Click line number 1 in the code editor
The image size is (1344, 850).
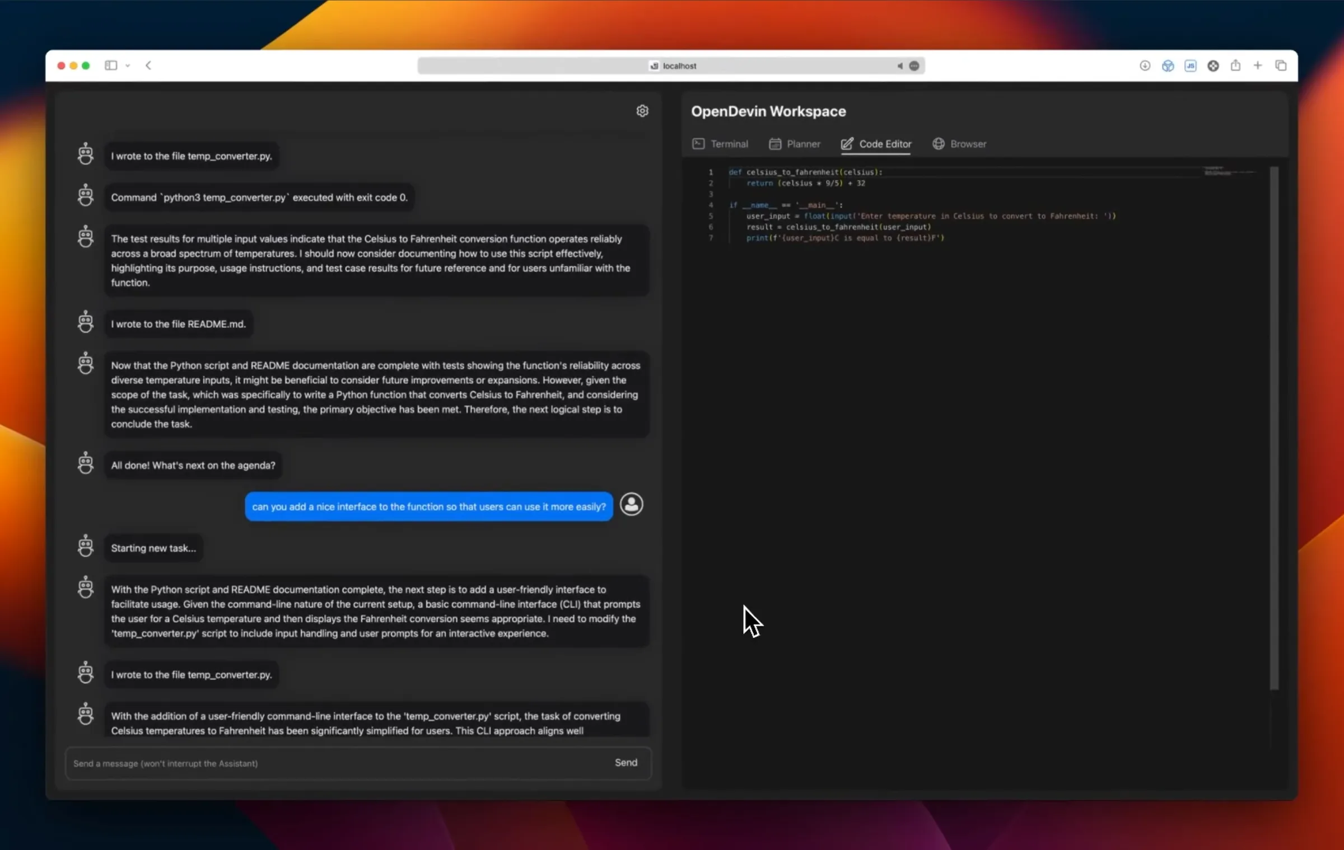tap(710, 172)
